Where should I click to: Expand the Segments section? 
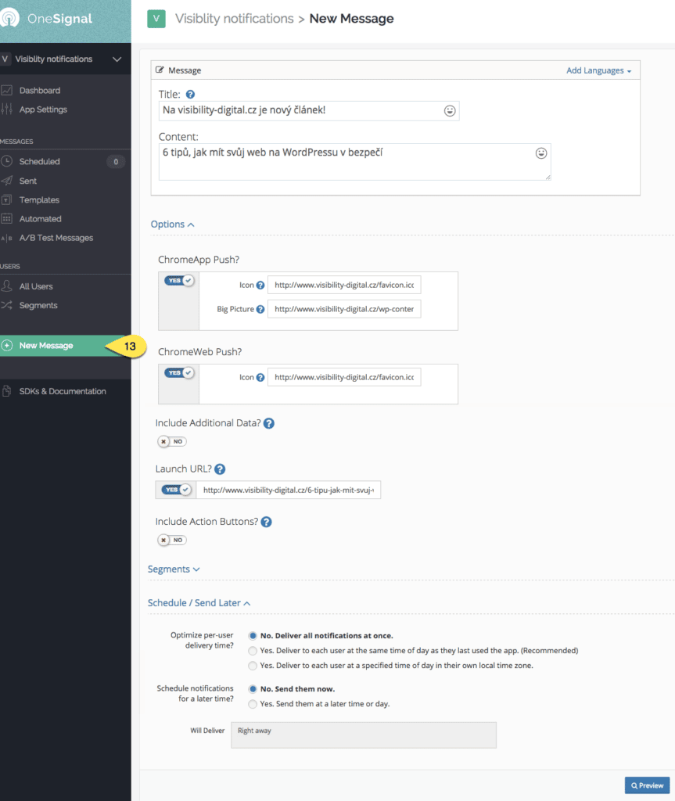click(x=174, y=569)
